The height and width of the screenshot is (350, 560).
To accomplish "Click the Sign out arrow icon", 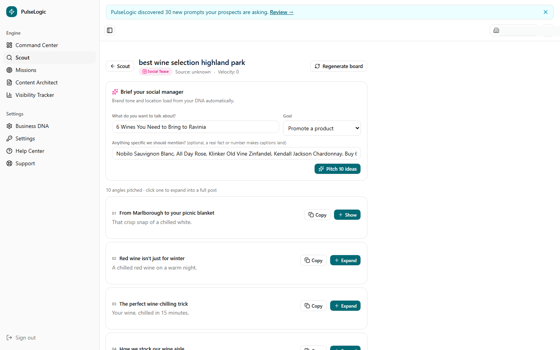I will click(9, 338).
